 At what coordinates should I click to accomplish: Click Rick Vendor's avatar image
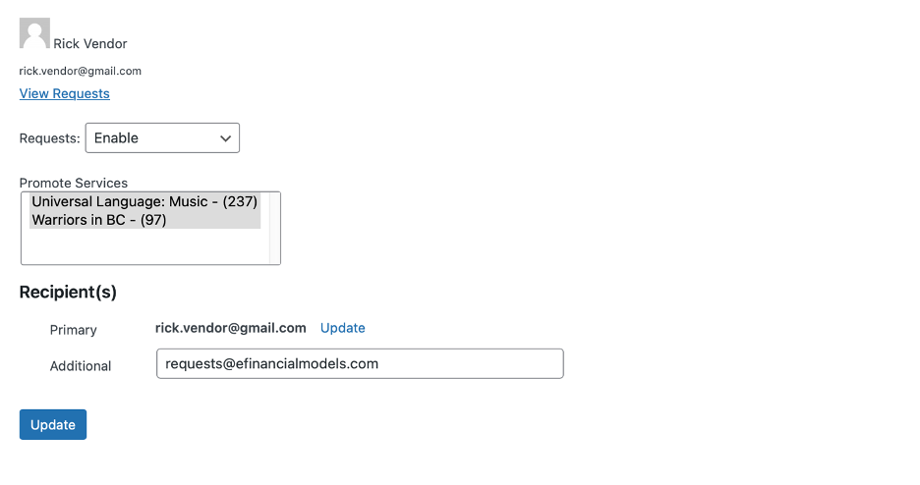34,32
